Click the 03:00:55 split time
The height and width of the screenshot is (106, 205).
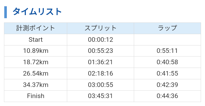[101, 85]
